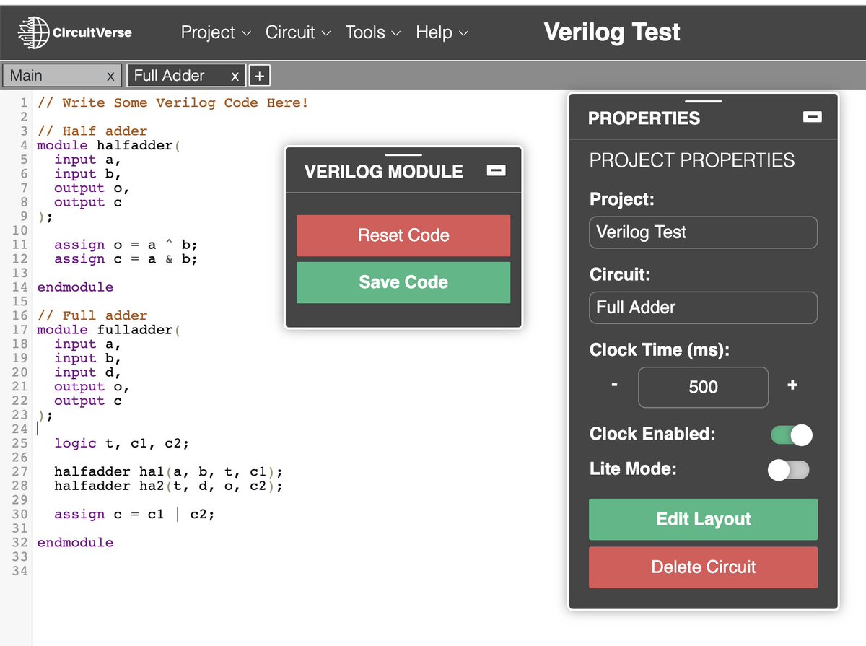866x646 pixels.
Task: Toggle the Clock Enabled switch
Action: pyautogui.click(x=791, y=435)
